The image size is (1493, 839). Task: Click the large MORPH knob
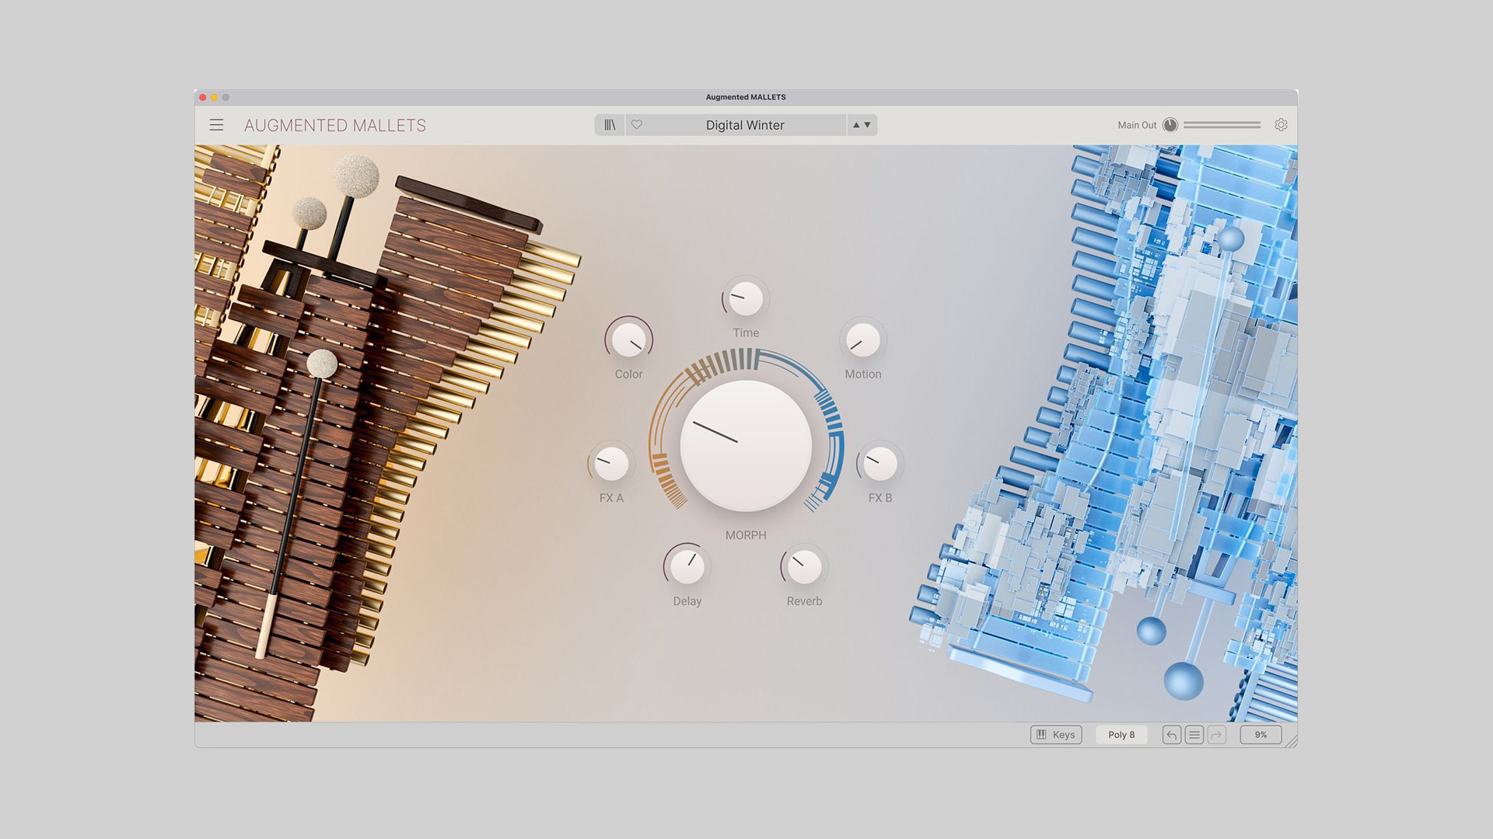coord(746,445)
